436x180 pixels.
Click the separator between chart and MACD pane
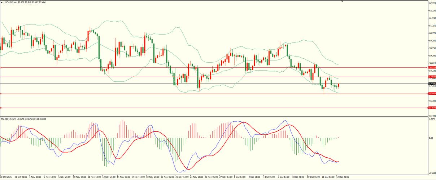[217, 116]
